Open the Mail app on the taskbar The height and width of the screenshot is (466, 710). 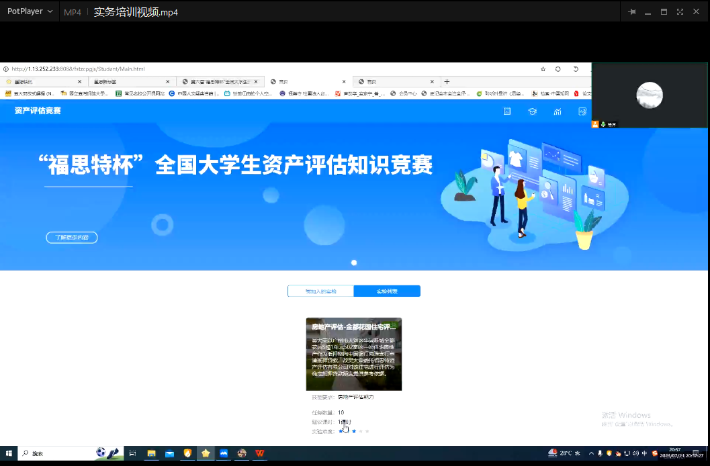point(169,453)
